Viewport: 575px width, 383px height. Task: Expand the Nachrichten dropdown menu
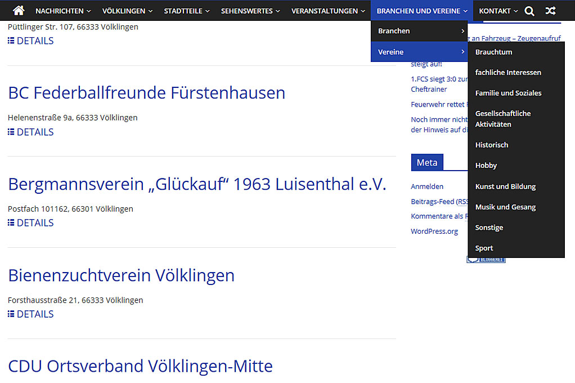click(62, 11)
